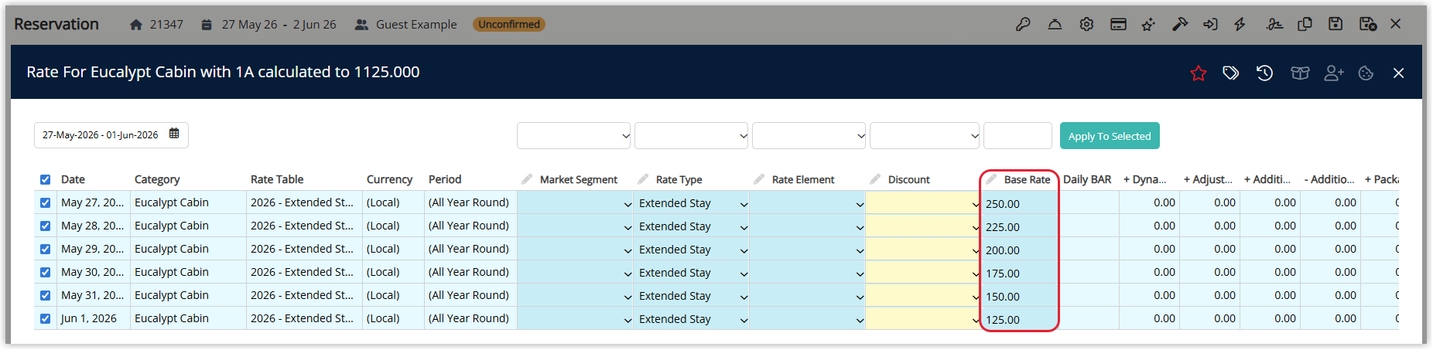Click the save and exit icon
The width and height of the screenshot is (1433, 350).
[1367, 24]
